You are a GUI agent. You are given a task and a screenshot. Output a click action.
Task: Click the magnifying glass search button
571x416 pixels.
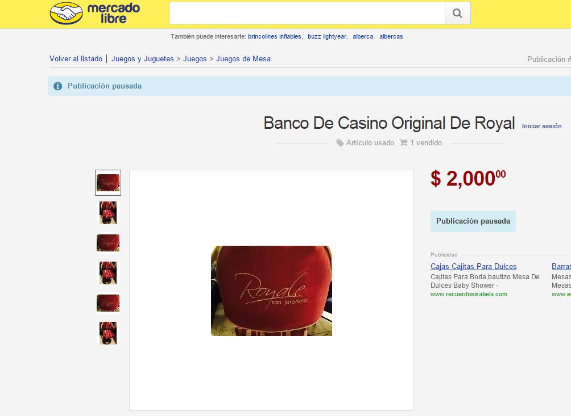457,14
